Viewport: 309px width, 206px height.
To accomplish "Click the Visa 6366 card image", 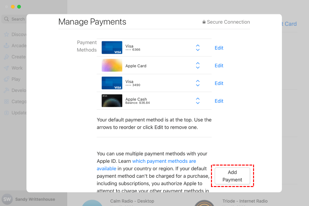I will 112,48.
